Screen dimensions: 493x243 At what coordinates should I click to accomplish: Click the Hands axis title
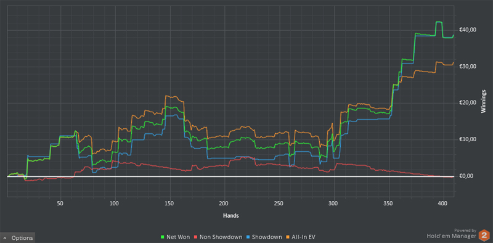230,216
